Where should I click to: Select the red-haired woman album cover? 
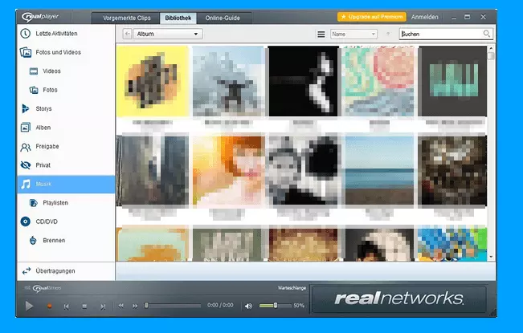click(x=229, y=170)
